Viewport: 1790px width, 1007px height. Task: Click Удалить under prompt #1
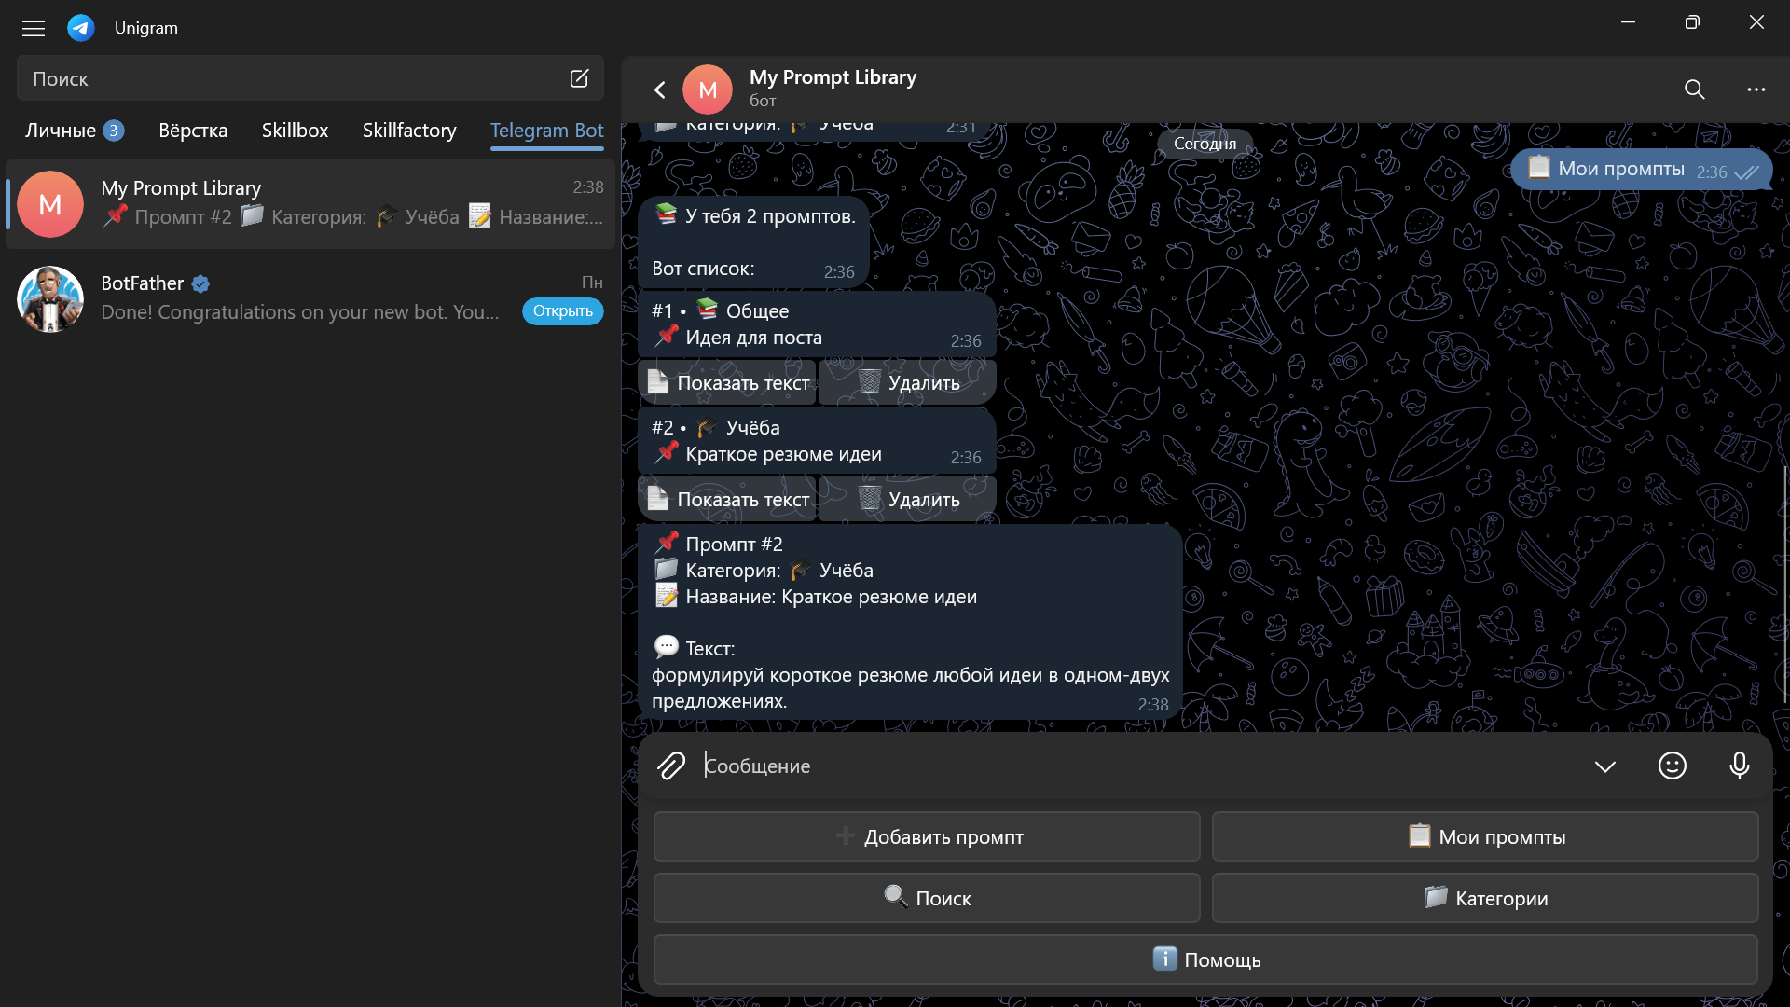click(908, 382)
